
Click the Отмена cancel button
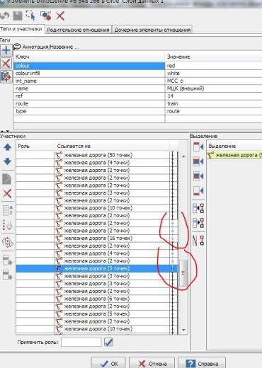152,363
